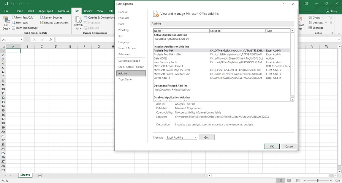342x183 pixels.
Task: Click the Existing Connections icon
Action: pos(42,23)
